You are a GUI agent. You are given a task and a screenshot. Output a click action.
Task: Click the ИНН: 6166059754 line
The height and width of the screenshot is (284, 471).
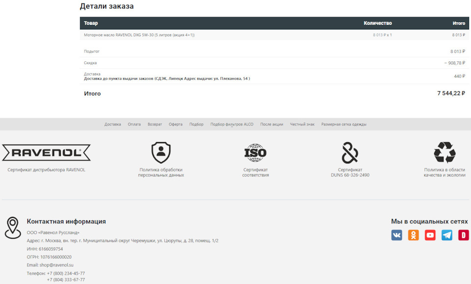(x=45, y=249)
